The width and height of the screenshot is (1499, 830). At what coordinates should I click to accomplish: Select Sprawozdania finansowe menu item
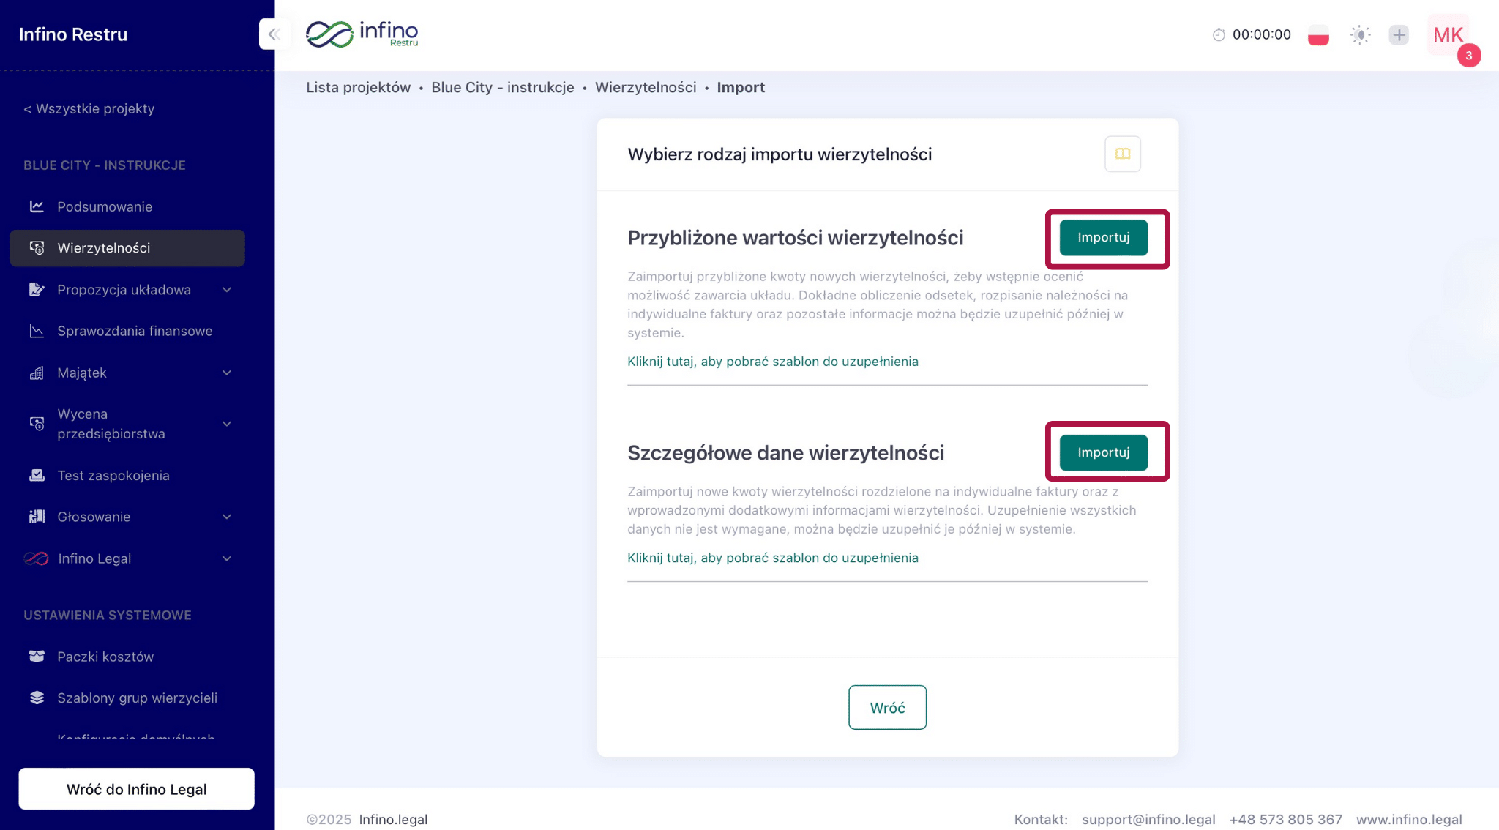tap(135, 331)
